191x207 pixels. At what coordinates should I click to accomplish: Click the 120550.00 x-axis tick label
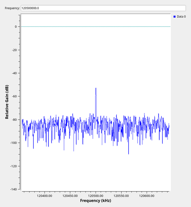coord(121,195)
